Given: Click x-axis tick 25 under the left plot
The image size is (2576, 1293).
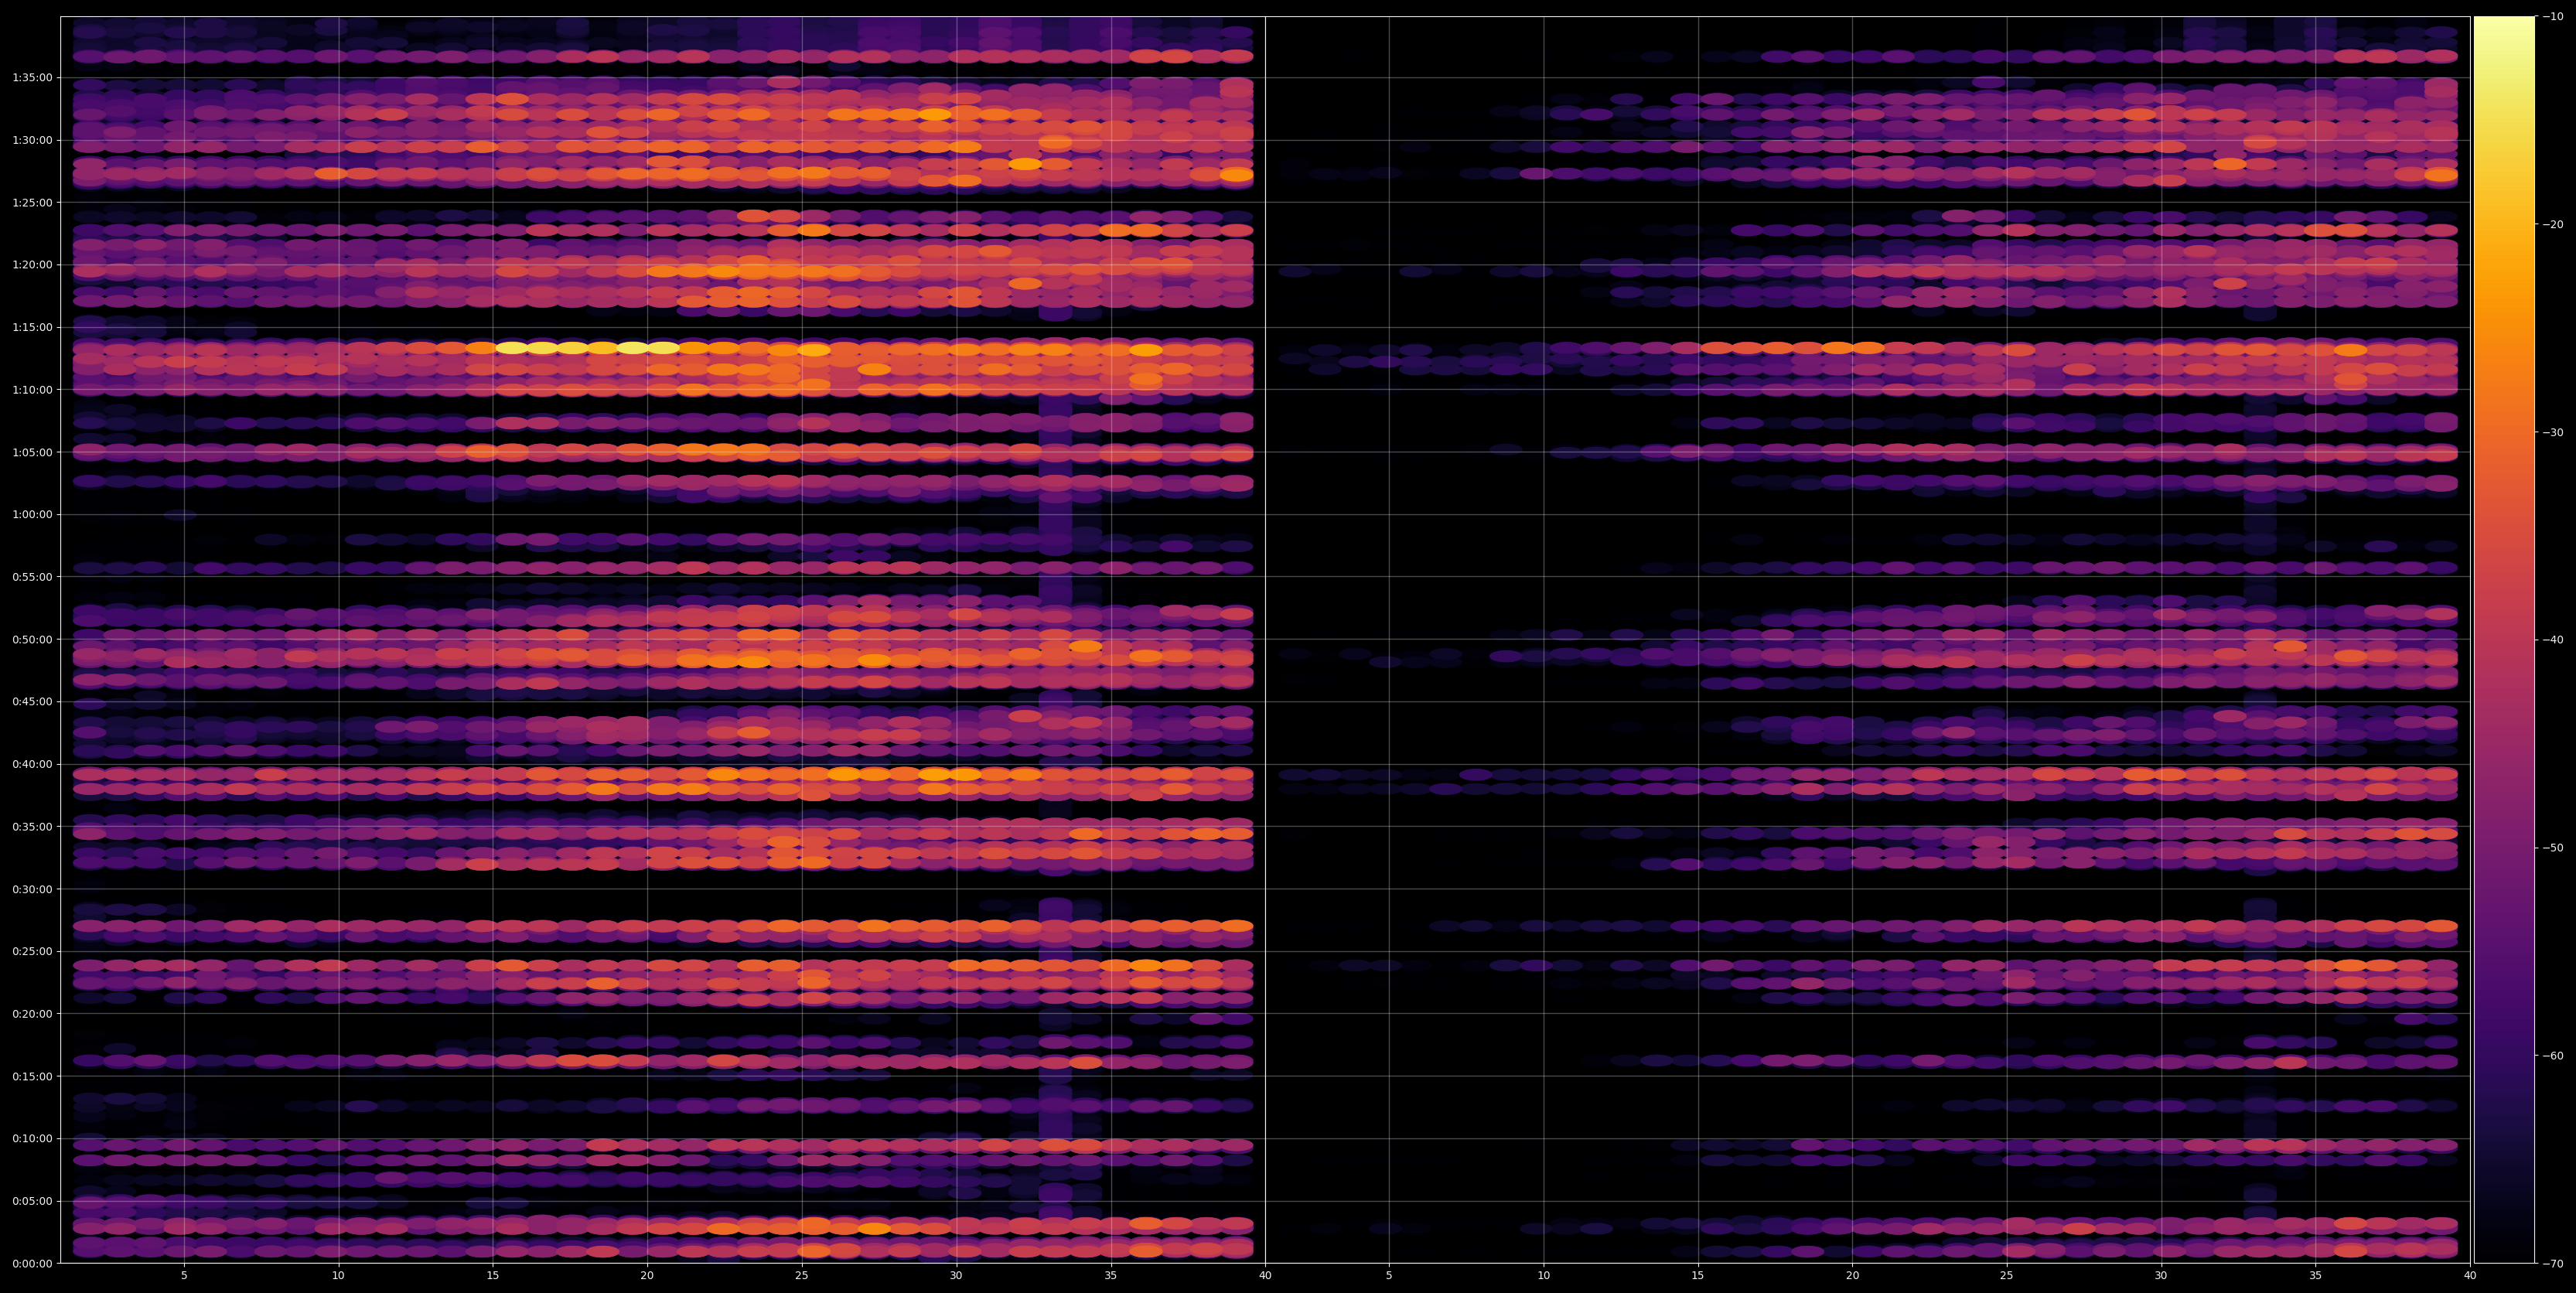Looking at the screenshot, I should tap(802, 1275).
